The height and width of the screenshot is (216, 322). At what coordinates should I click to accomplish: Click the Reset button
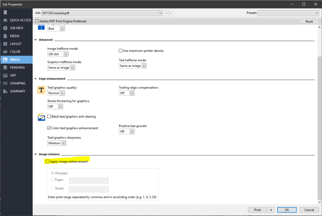(x=309, y=21)
